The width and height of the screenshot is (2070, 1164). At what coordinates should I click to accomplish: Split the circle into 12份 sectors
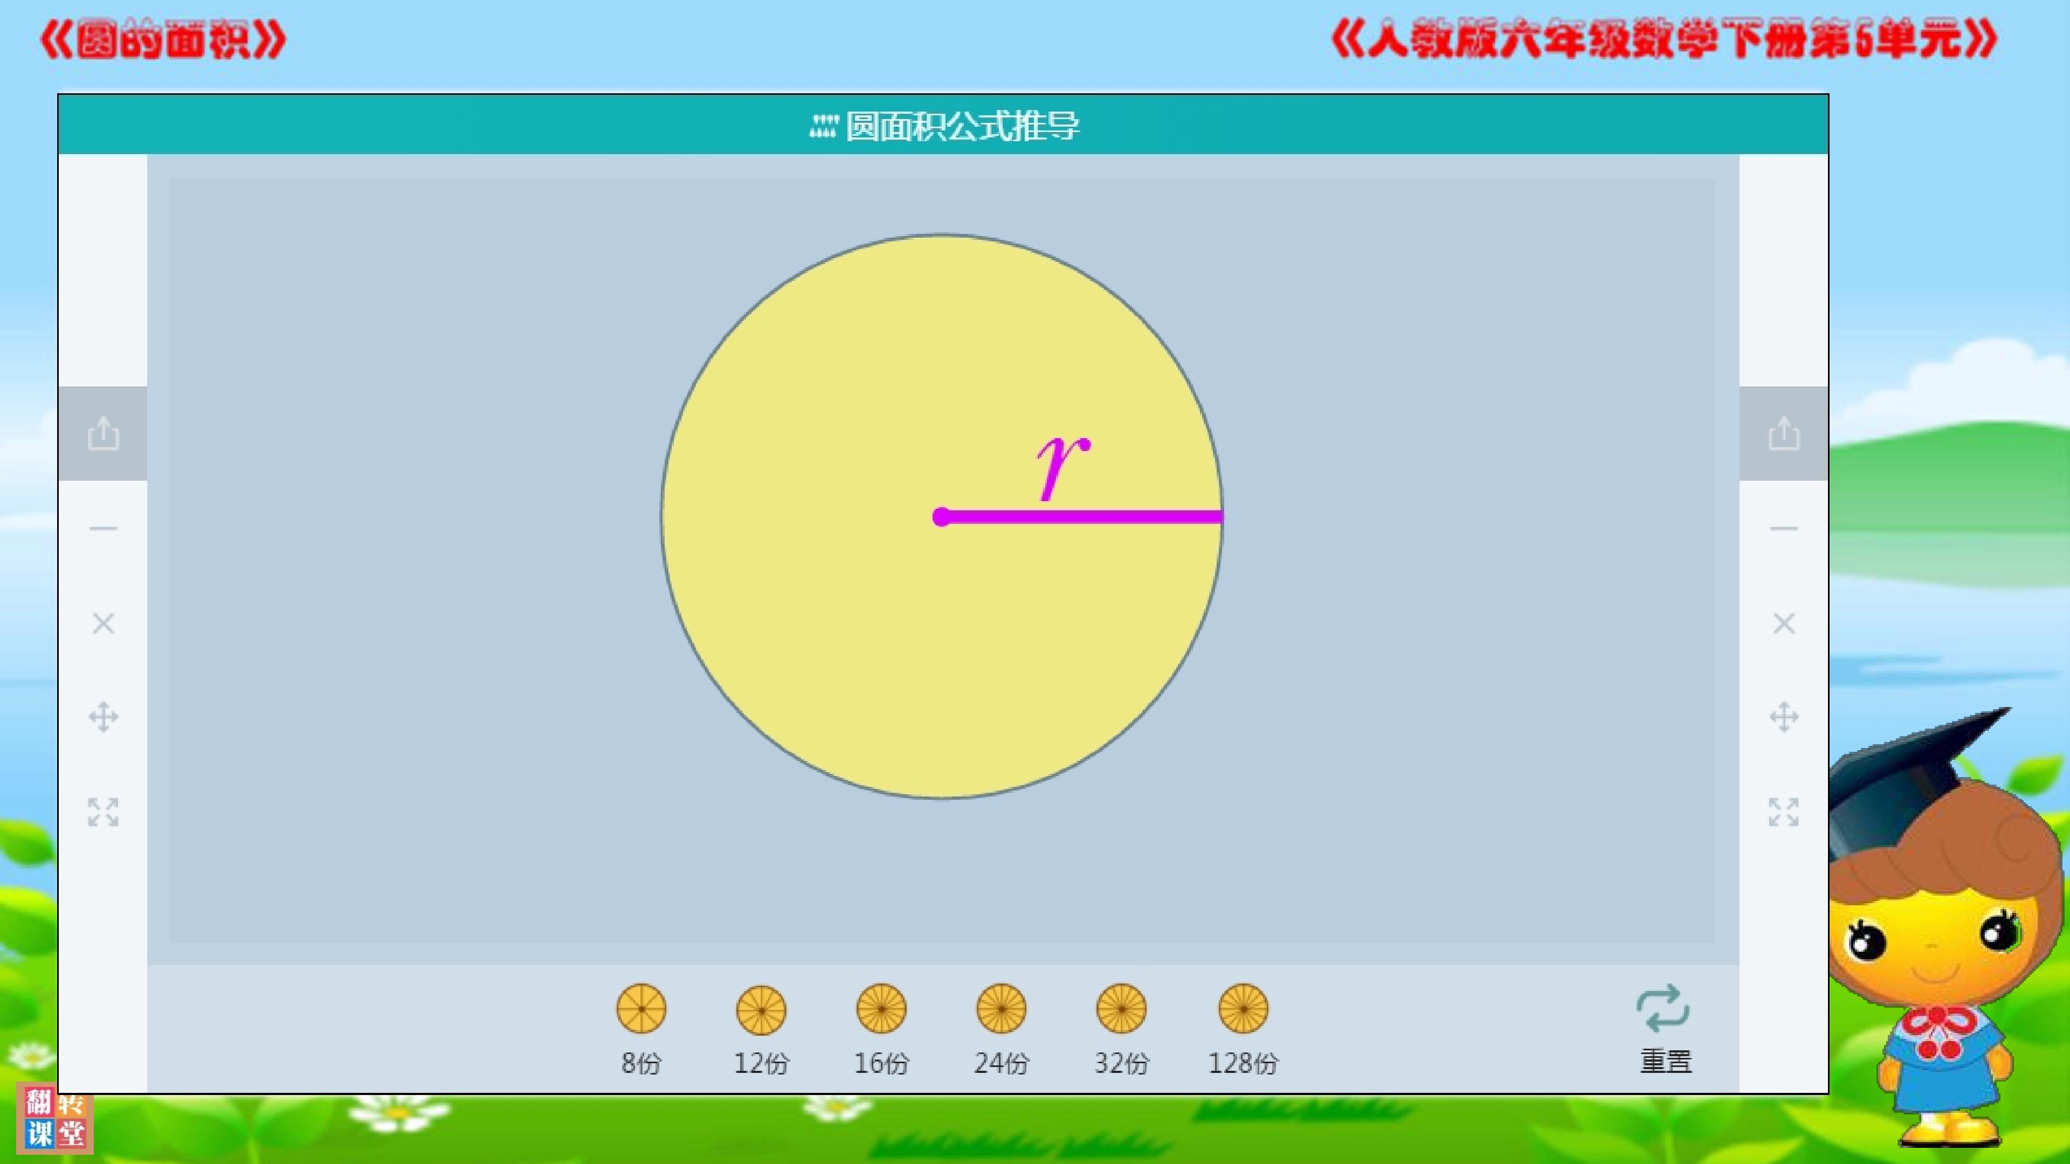click(x=761, y=1029)
